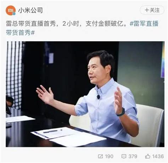Open the attached livestream photo
This screenshot has width=168, height=163.
(x=85, y=94)
